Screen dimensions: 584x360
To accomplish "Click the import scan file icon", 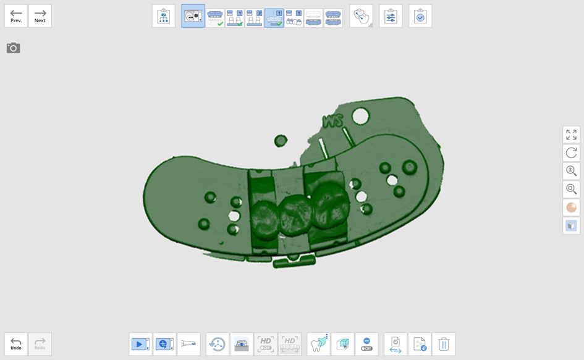I will pyautogui.click(x=420, y=344).
